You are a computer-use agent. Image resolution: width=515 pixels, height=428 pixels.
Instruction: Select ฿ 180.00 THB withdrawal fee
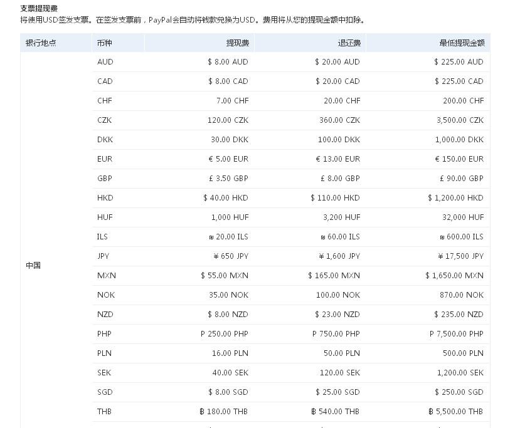coord(224,411)
